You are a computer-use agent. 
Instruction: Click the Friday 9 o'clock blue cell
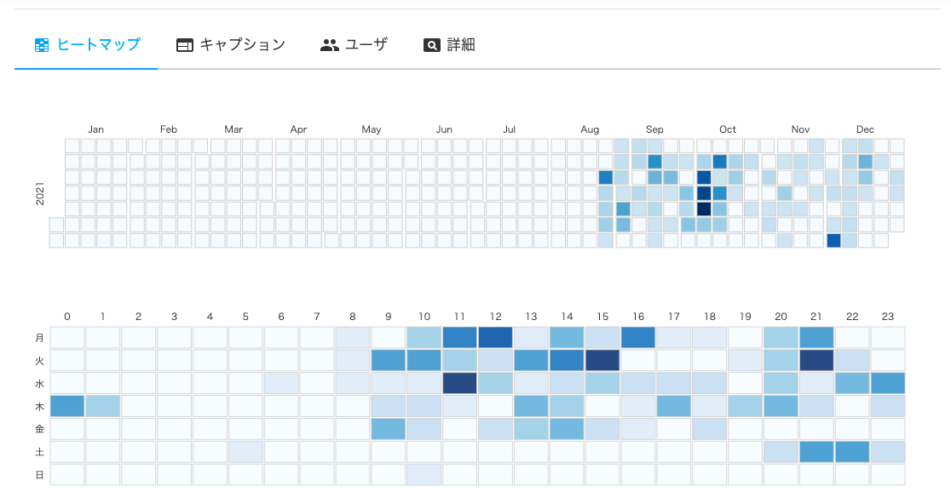tap(389, 430)
